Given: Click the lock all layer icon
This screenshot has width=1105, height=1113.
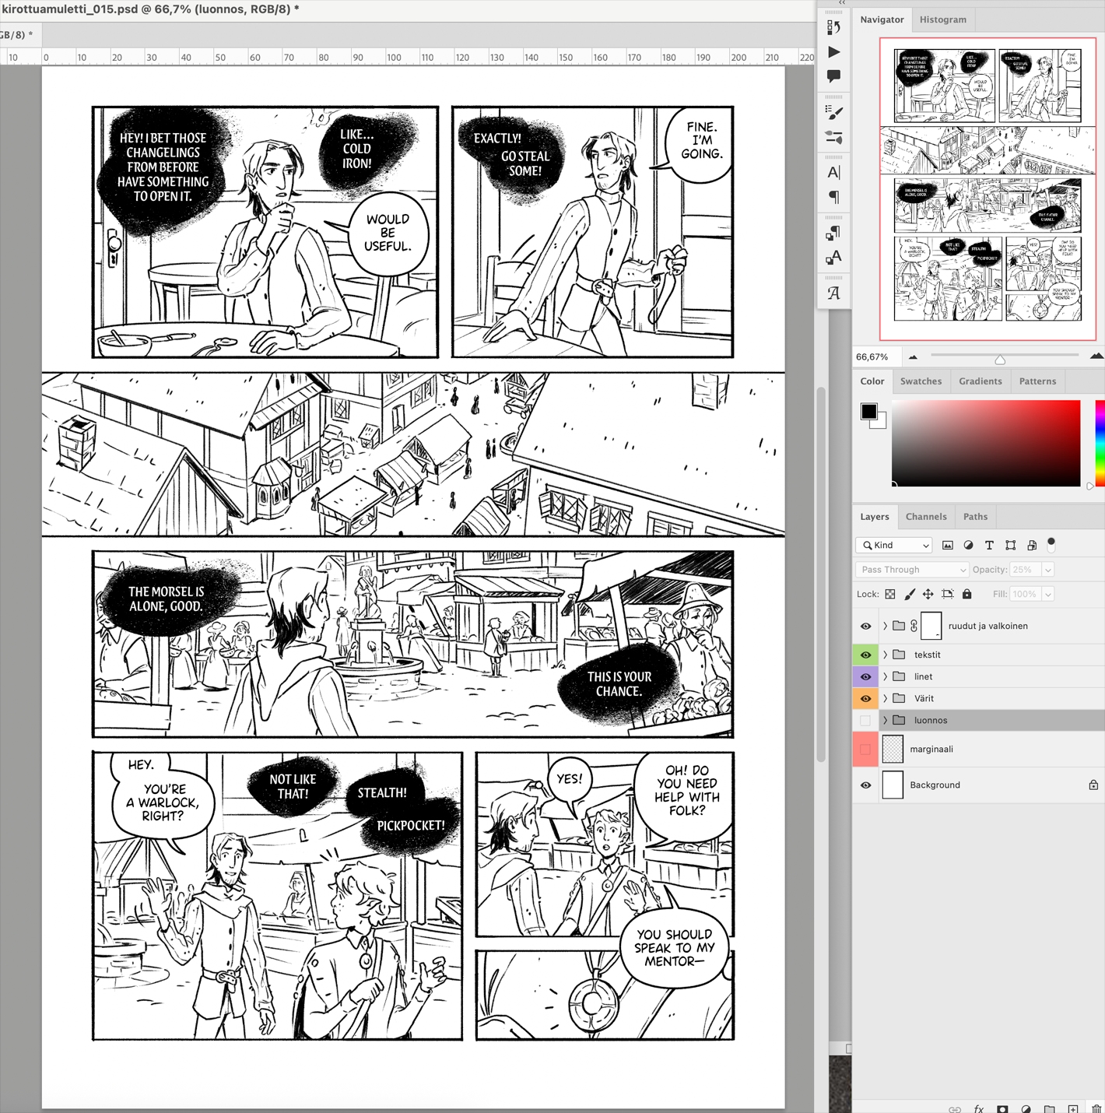Looking at the screenshot, I should click(966, 594).
